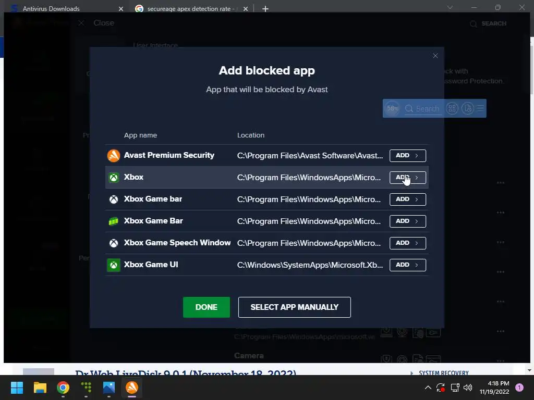Add Avast Premium Security to blocked apps
The width and height of the screenshot is (534, 400).
(407, 155)
